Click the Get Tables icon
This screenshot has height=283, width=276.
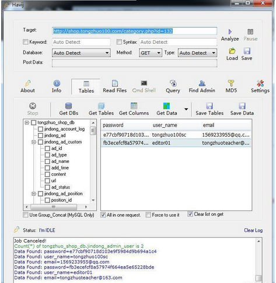101,106
